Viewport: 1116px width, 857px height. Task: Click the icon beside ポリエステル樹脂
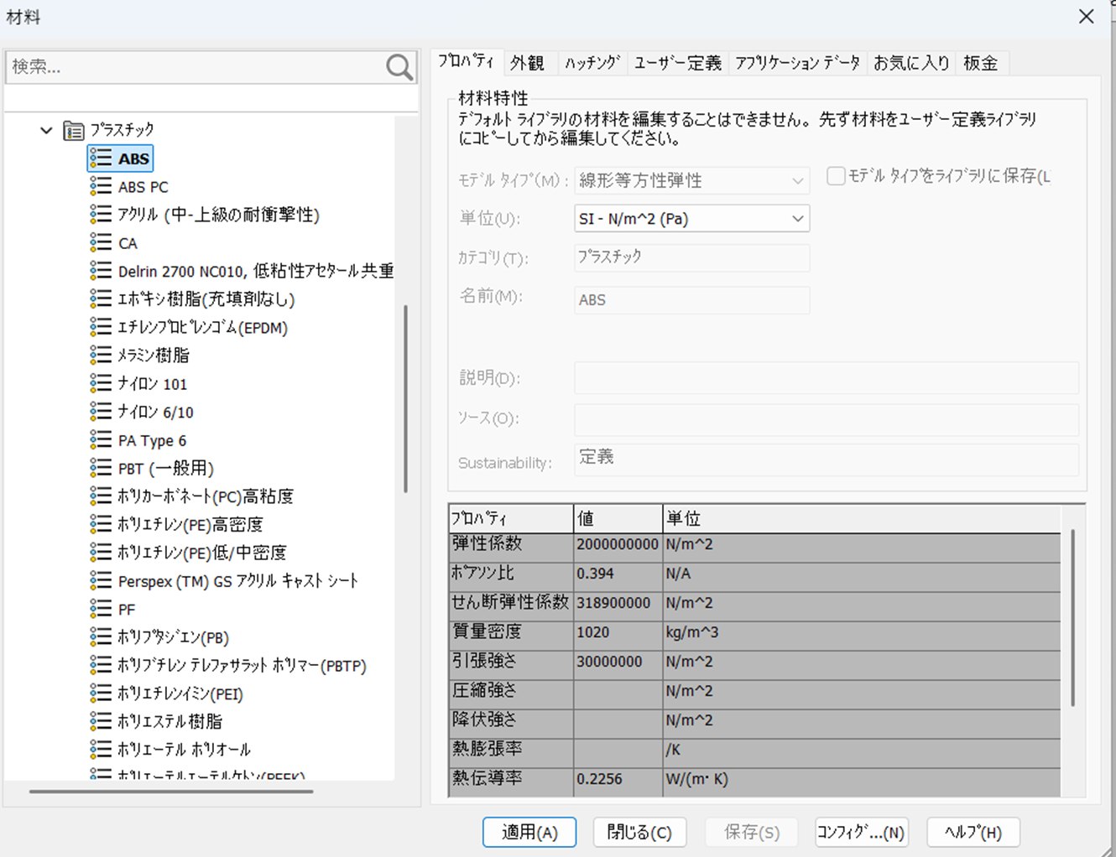[101, 721]
